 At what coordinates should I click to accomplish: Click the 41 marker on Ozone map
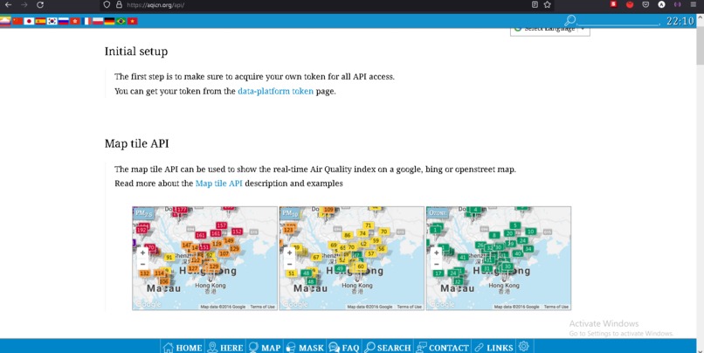click(x=463, y=258)
